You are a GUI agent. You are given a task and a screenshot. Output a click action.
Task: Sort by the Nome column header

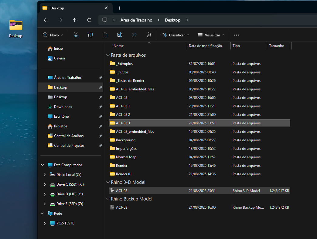pos(119,46)
